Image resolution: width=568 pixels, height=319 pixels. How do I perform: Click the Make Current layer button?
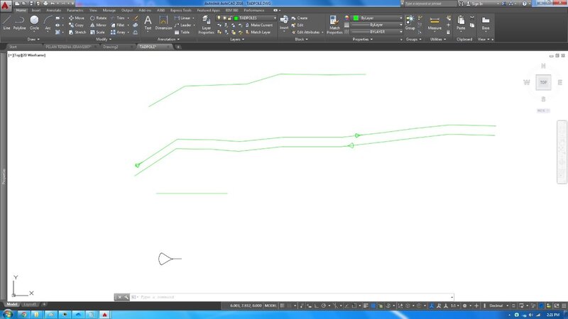tap(258, 25)
